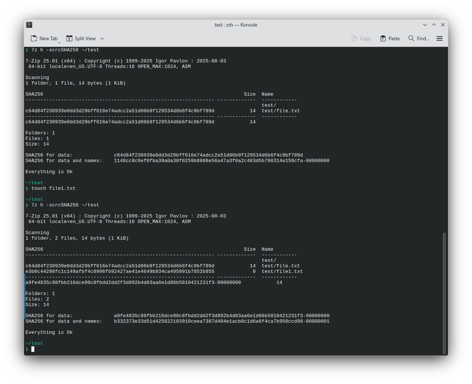This screenshot has height=384, width=472.
Task: Maximize the Konsole window
Action: click(434, 25)
